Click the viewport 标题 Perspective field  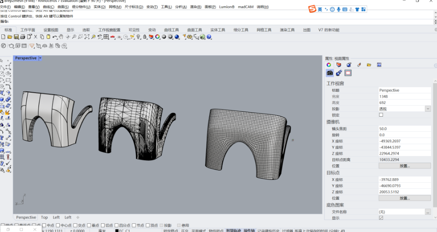click(405, 90)
